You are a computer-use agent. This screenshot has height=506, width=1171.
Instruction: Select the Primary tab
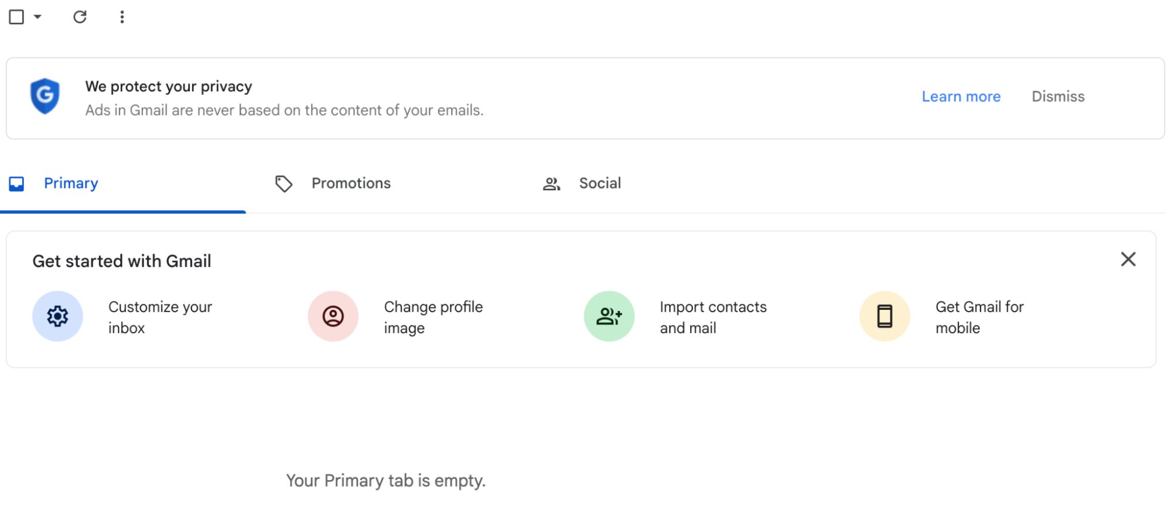pyautogui.click(x=70, y=183)
